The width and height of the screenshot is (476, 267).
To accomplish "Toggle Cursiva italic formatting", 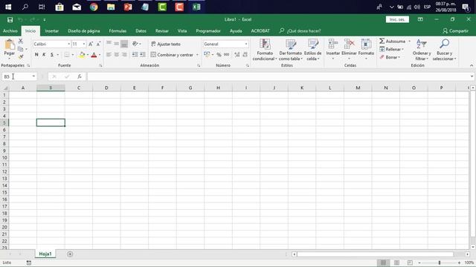I will 44,55.
